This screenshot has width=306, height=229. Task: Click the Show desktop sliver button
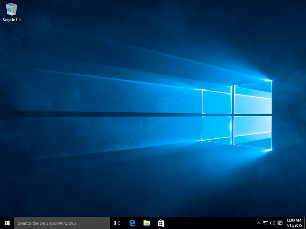(x=305, y=223)
